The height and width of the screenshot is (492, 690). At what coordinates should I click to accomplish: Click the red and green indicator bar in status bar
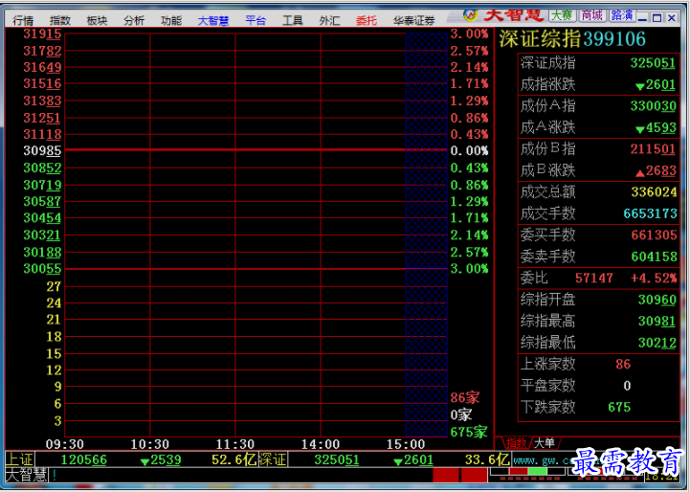coord(527,474)
